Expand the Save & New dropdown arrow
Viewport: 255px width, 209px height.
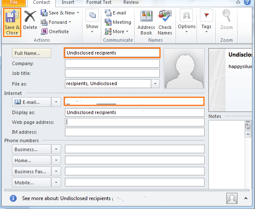[x=78, y=13]
